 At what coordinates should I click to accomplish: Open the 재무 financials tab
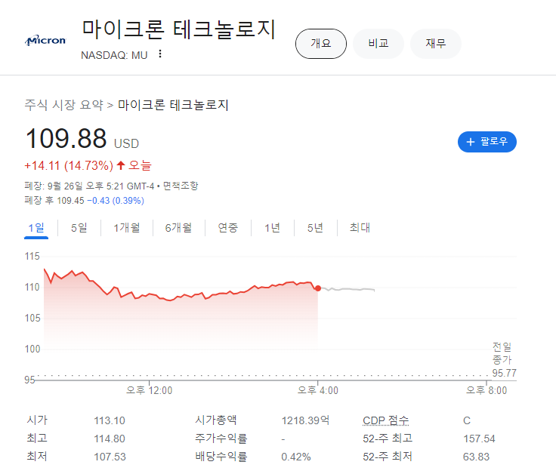point(436,44)
